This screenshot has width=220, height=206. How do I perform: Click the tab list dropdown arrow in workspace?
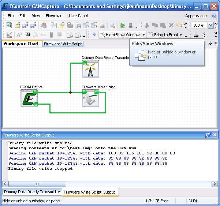click(210, 43)
